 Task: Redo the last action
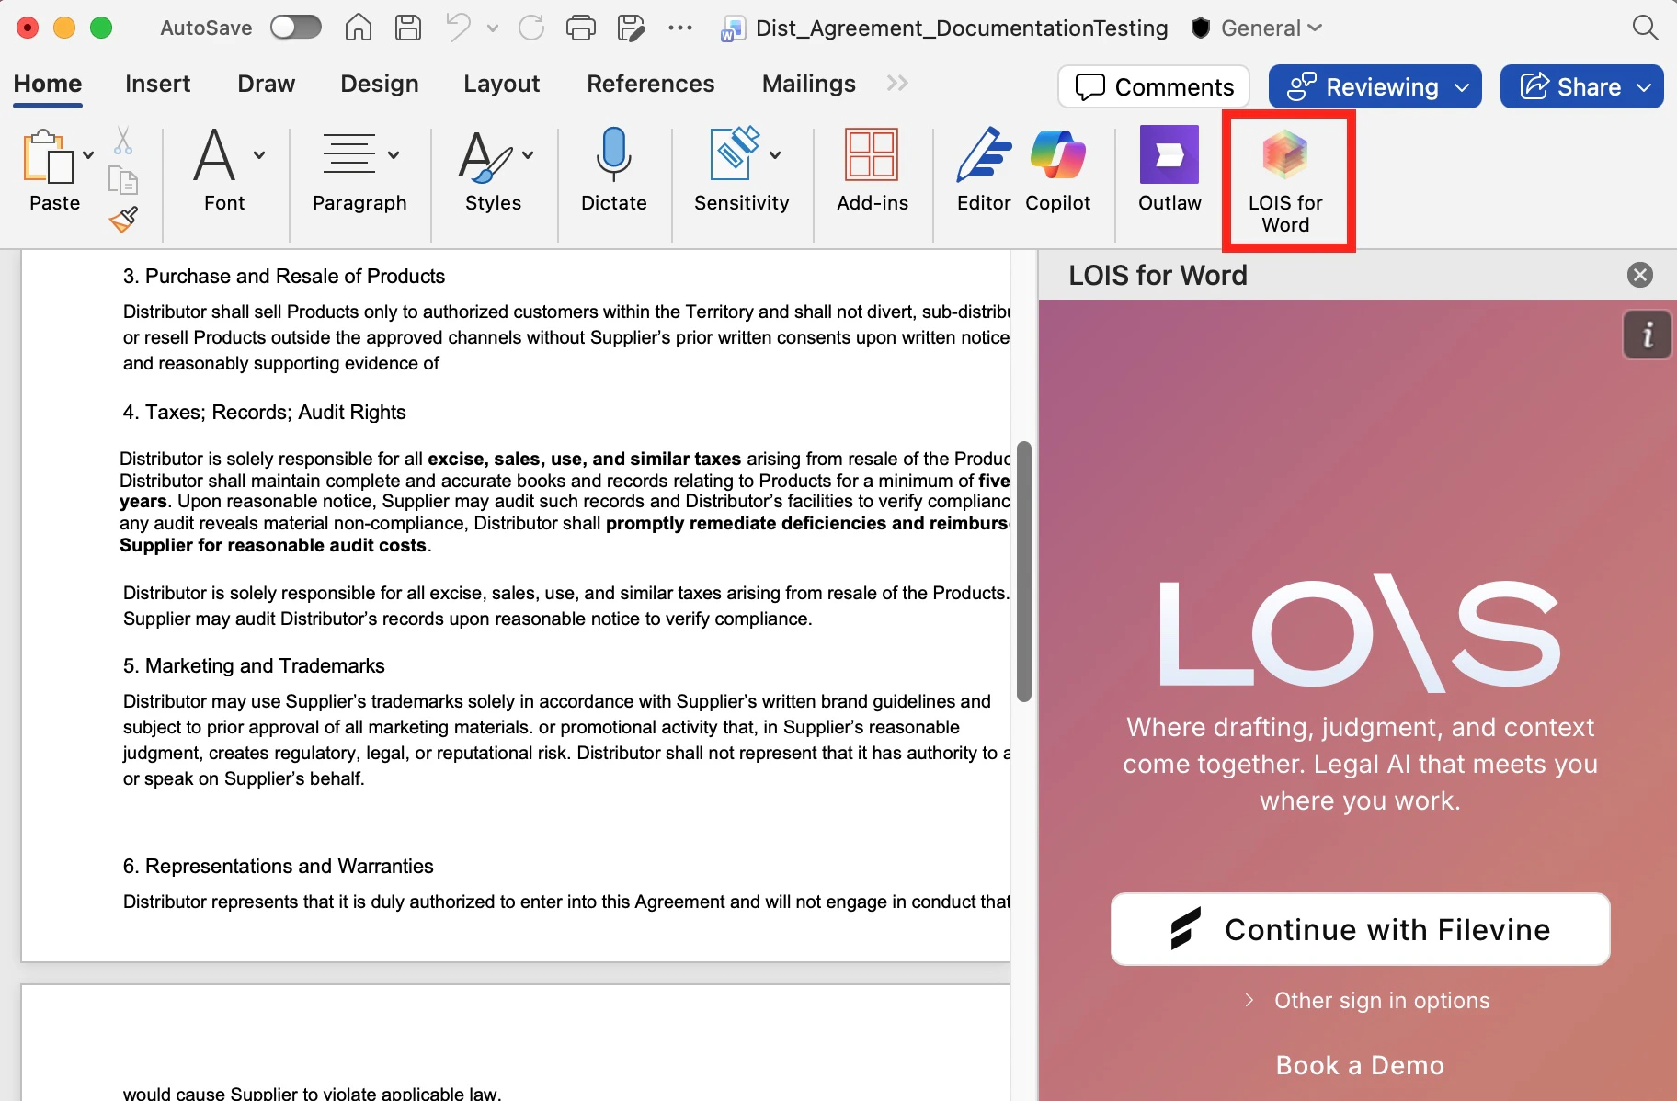point(531,28)
